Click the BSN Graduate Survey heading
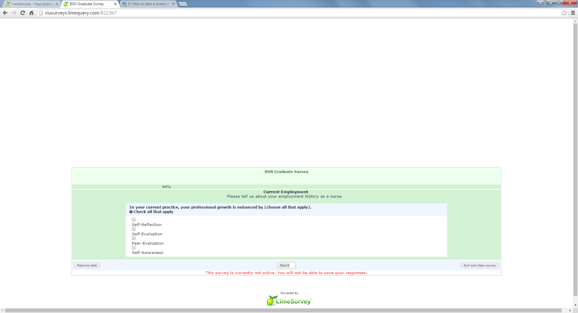Viewport: 578px width, 313px height. click(286, 172)
